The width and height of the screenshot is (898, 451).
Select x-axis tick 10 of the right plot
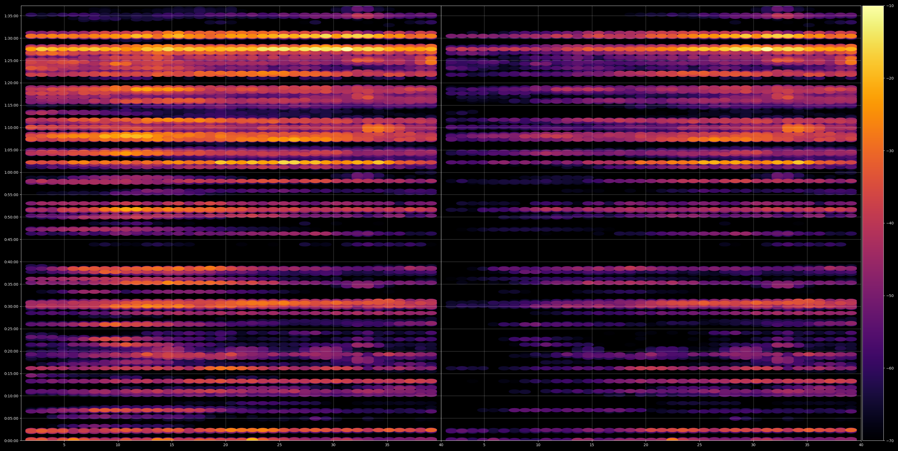[538, 445]
